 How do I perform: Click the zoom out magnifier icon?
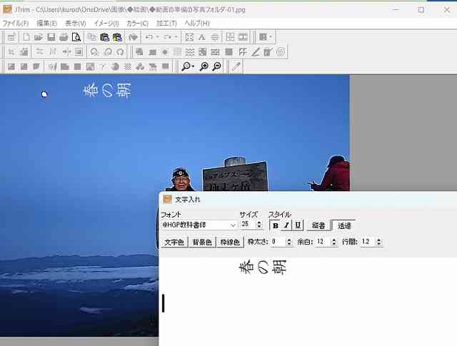[216, 66]
